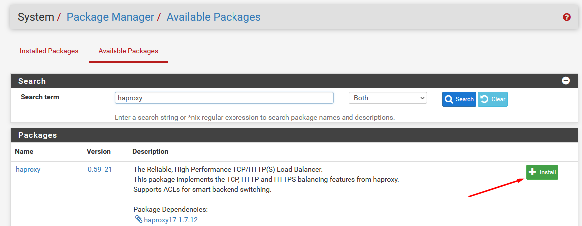Image resolution: width=582 pixels, height=226 pixels.
Task: Select the Available Packages tab
Action: click(128, 51)
